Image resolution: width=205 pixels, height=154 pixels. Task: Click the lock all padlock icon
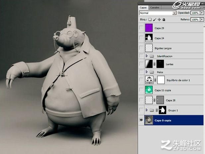(164, 20)
